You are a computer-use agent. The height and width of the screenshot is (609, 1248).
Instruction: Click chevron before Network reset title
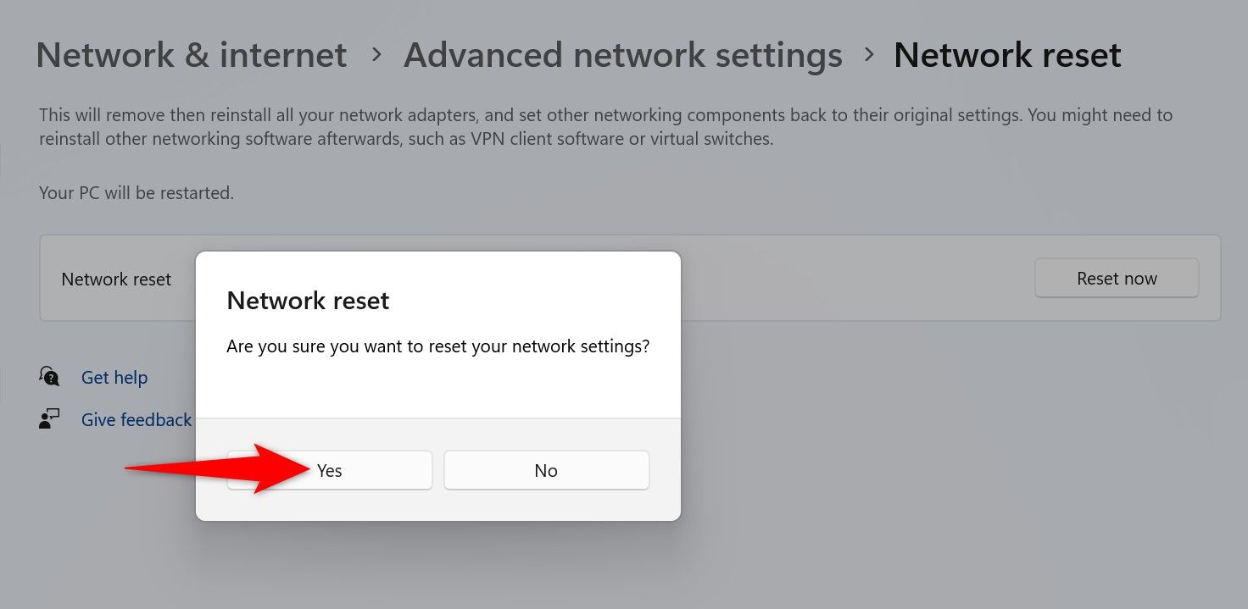(868, 55)
